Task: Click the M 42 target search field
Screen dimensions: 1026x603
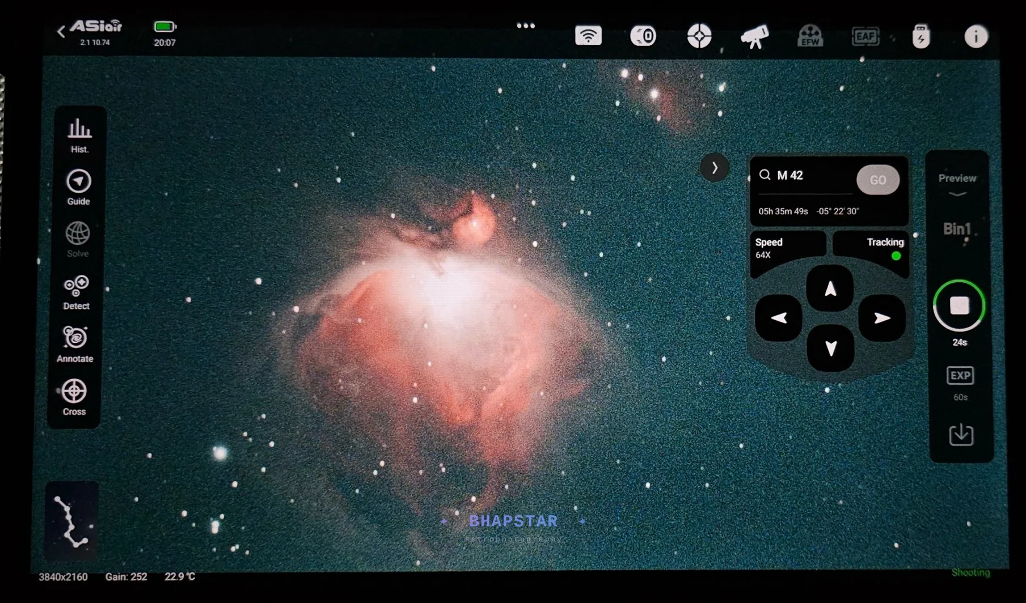Action: [x=805, y=176]
